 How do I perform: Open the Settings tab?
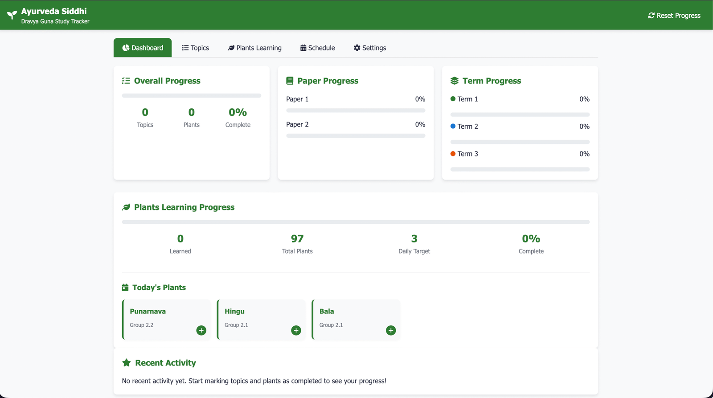(369, 48)
